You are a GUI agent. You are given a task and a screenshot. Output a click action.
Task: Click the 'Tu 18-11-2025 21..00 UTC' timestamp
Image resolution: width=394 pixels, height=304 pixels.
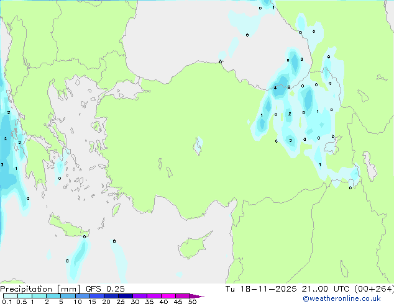click(287, 289)
